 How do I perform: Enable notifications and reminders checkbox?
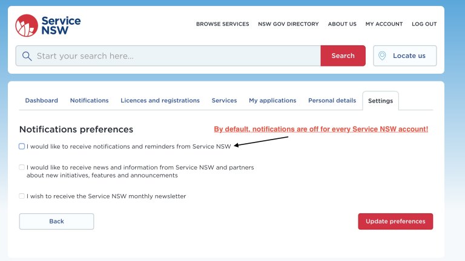coord(22,146)
